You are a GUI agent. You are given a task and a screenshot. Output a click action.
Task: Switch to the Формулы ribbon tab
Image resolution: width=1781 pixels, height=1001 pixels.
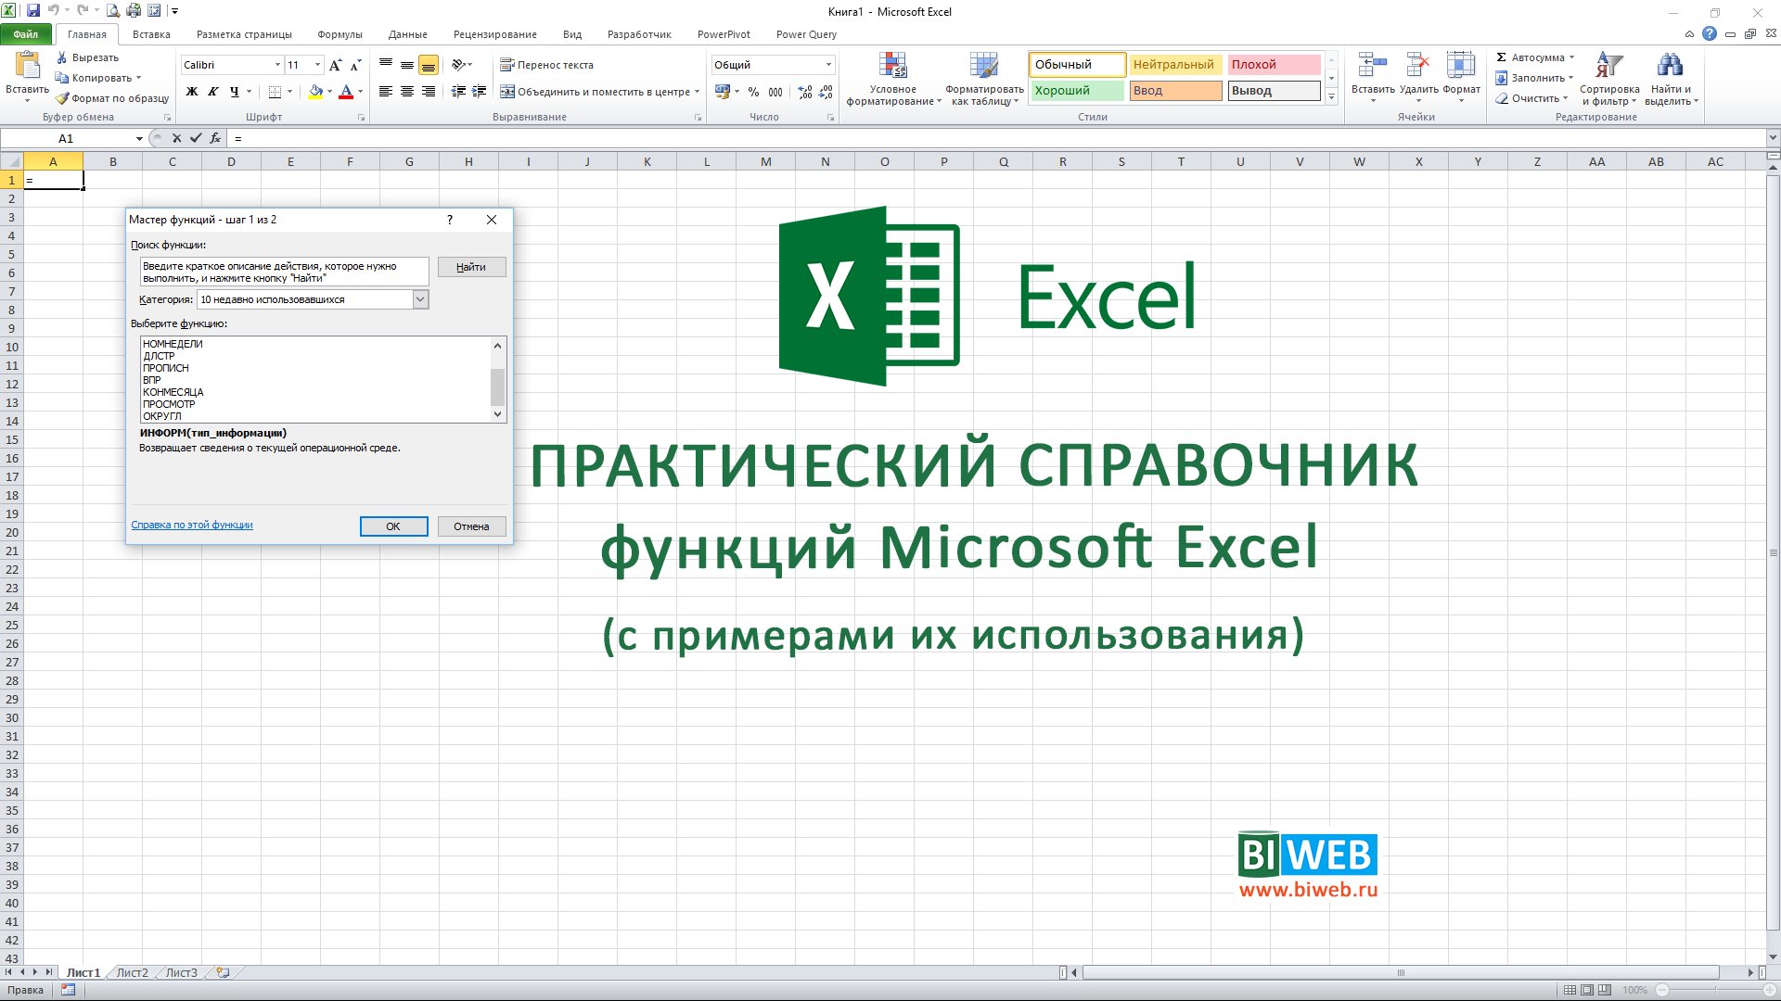tap(340, 34)
